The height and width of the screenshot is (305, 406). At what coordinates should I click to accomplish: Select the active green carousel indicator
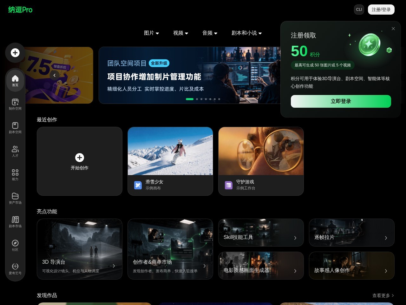point(190,99)
